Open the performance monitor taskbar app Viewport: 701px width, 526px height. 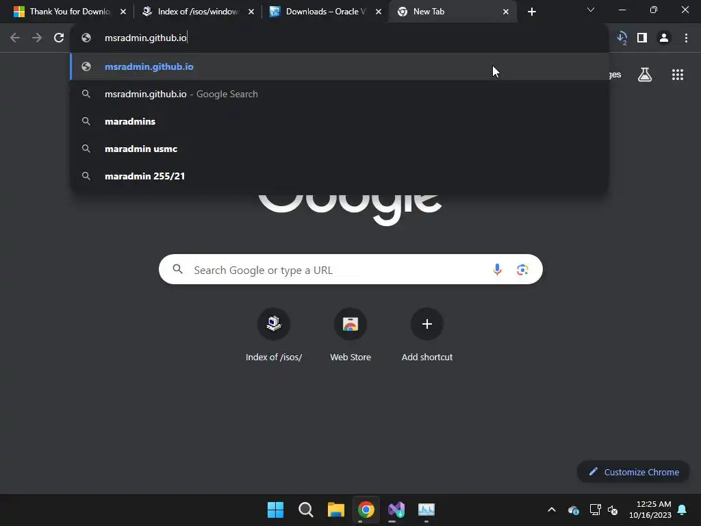point(426,510)
